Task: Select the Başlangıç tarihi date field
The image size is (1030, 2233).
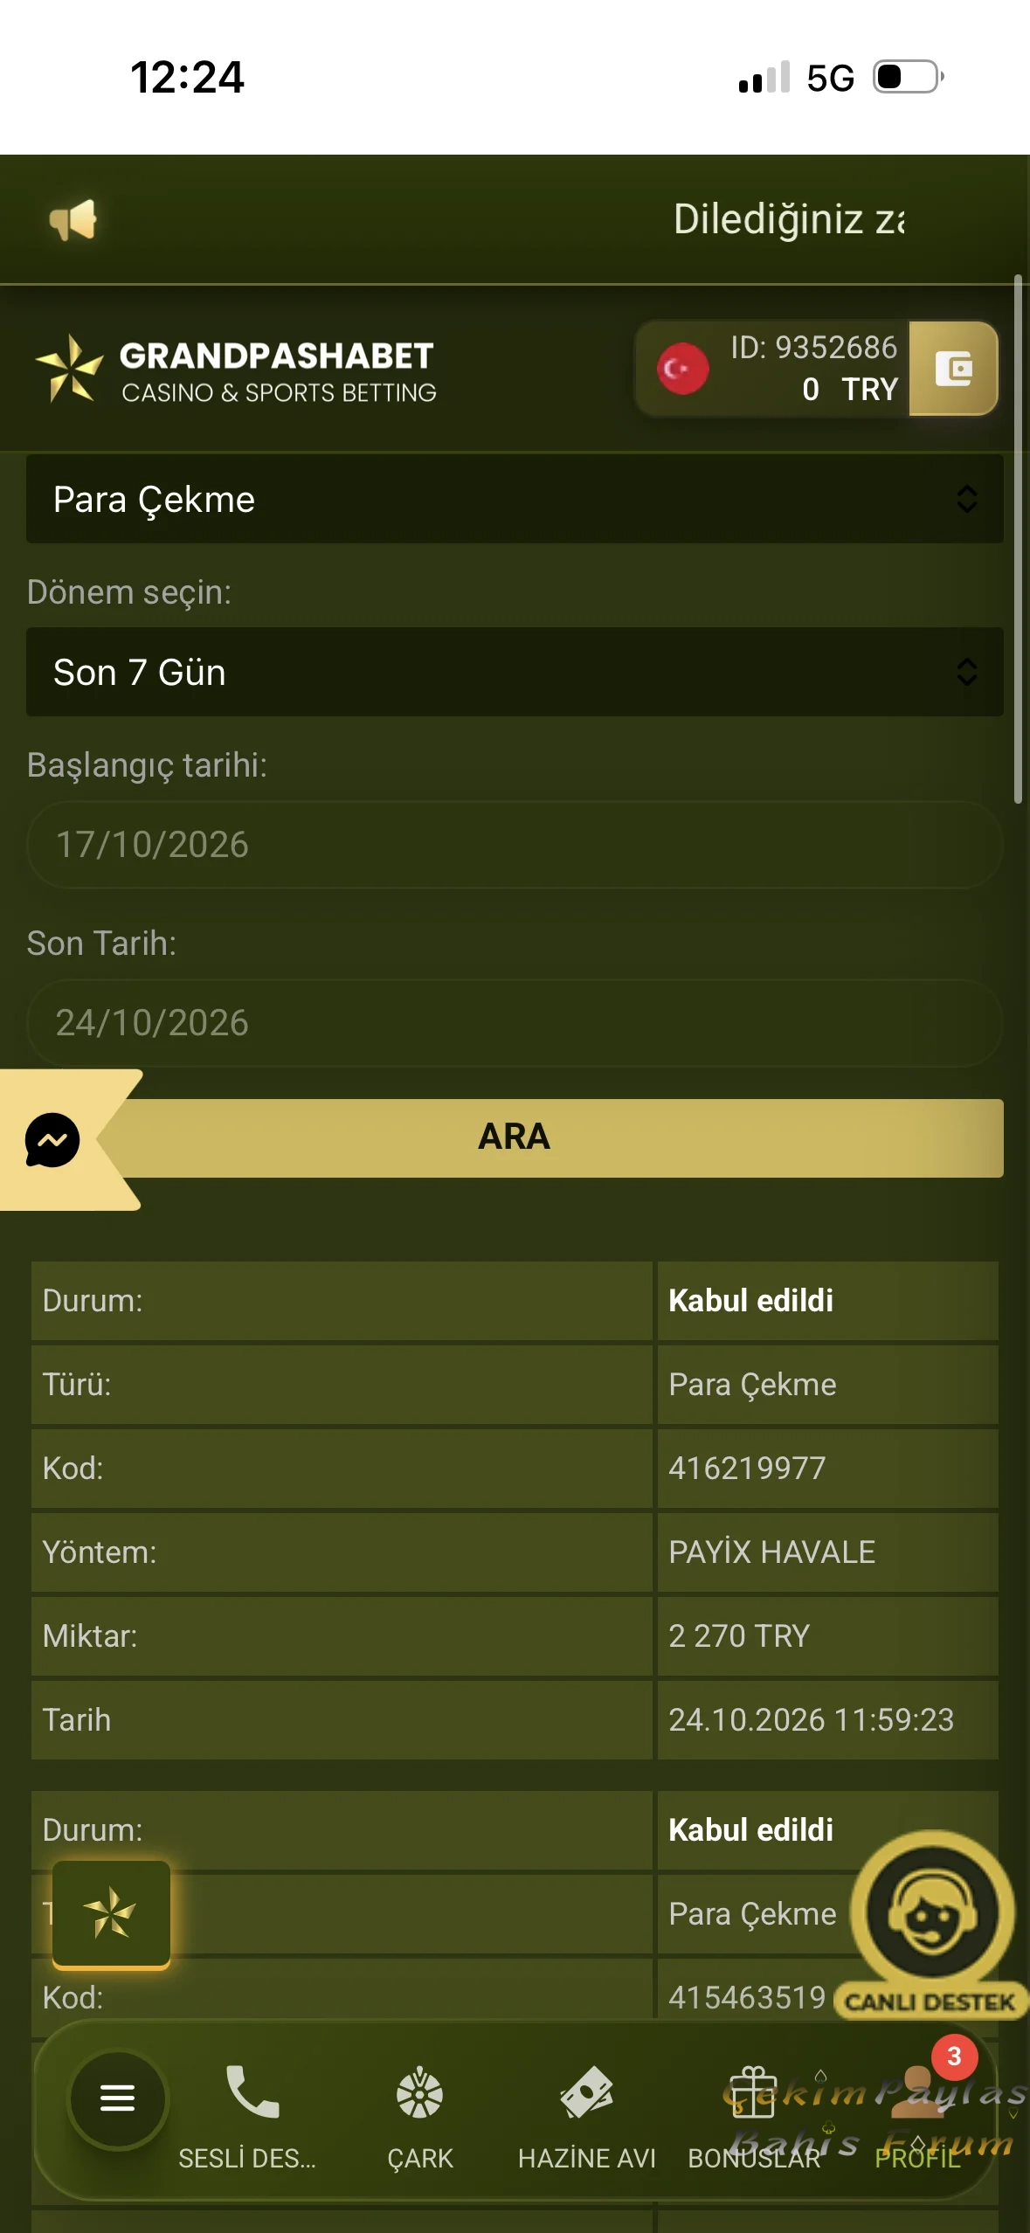Action: point(515,845)
